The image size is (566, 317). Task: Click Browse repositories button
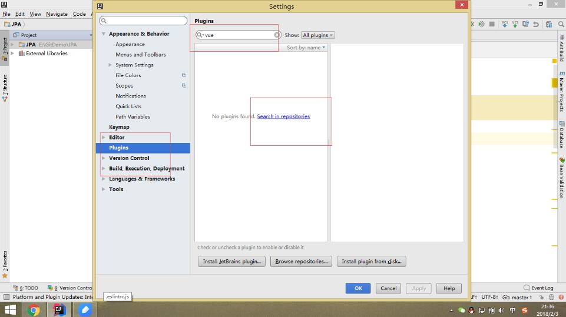[x=302, y=262]
